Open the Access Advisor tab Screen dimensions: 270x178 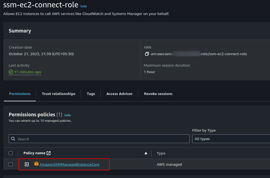pyautogui.click(x=119, y=94)
